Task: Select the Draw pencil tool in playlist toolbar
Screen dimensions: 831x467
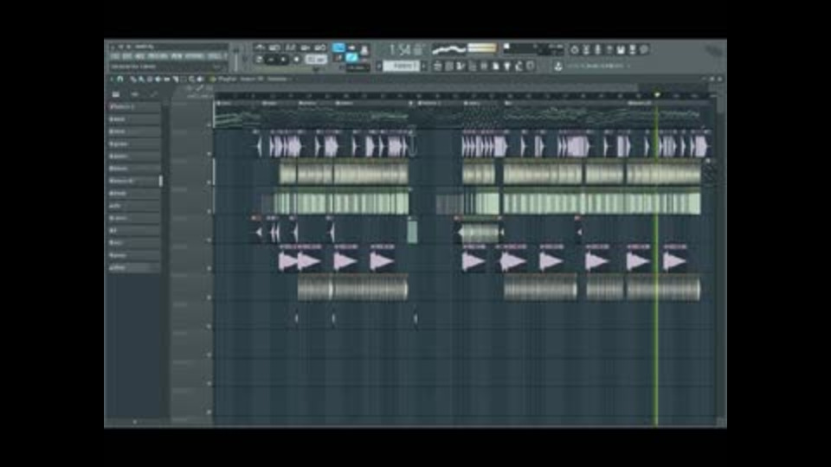Action: click(133, 79)
